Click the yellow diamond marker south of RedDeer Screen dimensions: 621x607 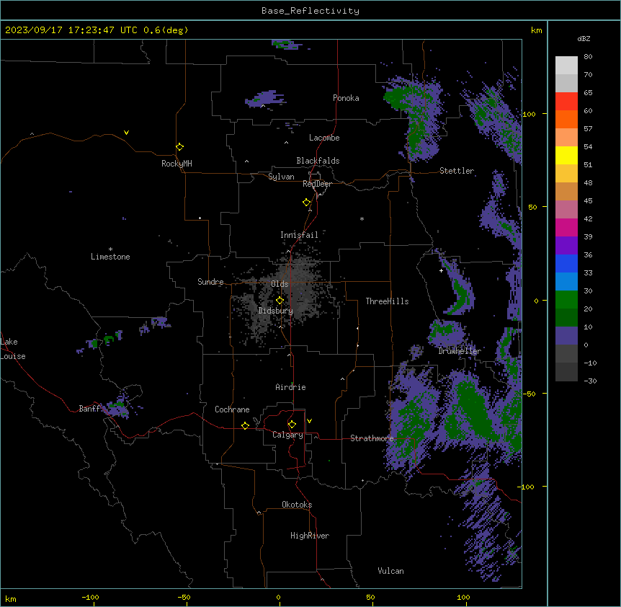click(307, 203)
